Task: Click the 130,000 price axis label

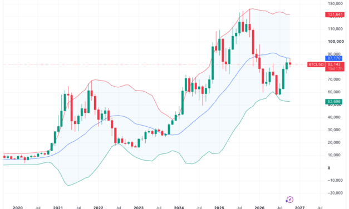Action: (335, 3)
